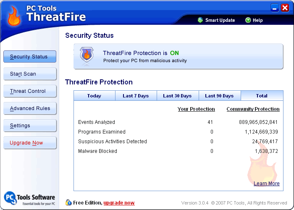294x210 pixels.
Task: Minimize the ThreatFire window
Action: pyautogui.click(x=275, y=8)
